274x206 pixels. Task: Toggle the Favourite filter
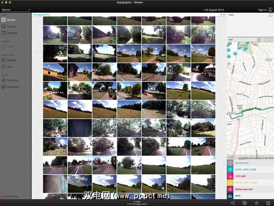click(x=12, y=80)
